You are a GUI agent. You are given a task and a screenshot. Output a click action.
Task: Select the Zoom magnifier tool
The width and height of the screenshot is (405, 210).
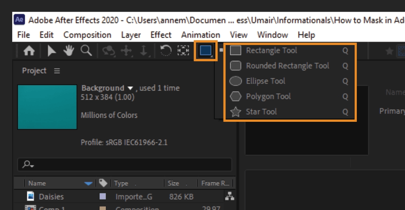pos(86,51)
